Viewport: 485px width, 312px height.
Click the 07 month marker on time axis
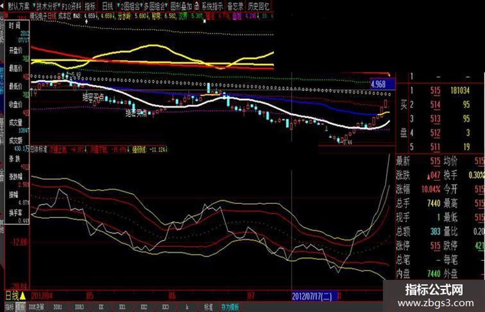click(x=251, y=296)
